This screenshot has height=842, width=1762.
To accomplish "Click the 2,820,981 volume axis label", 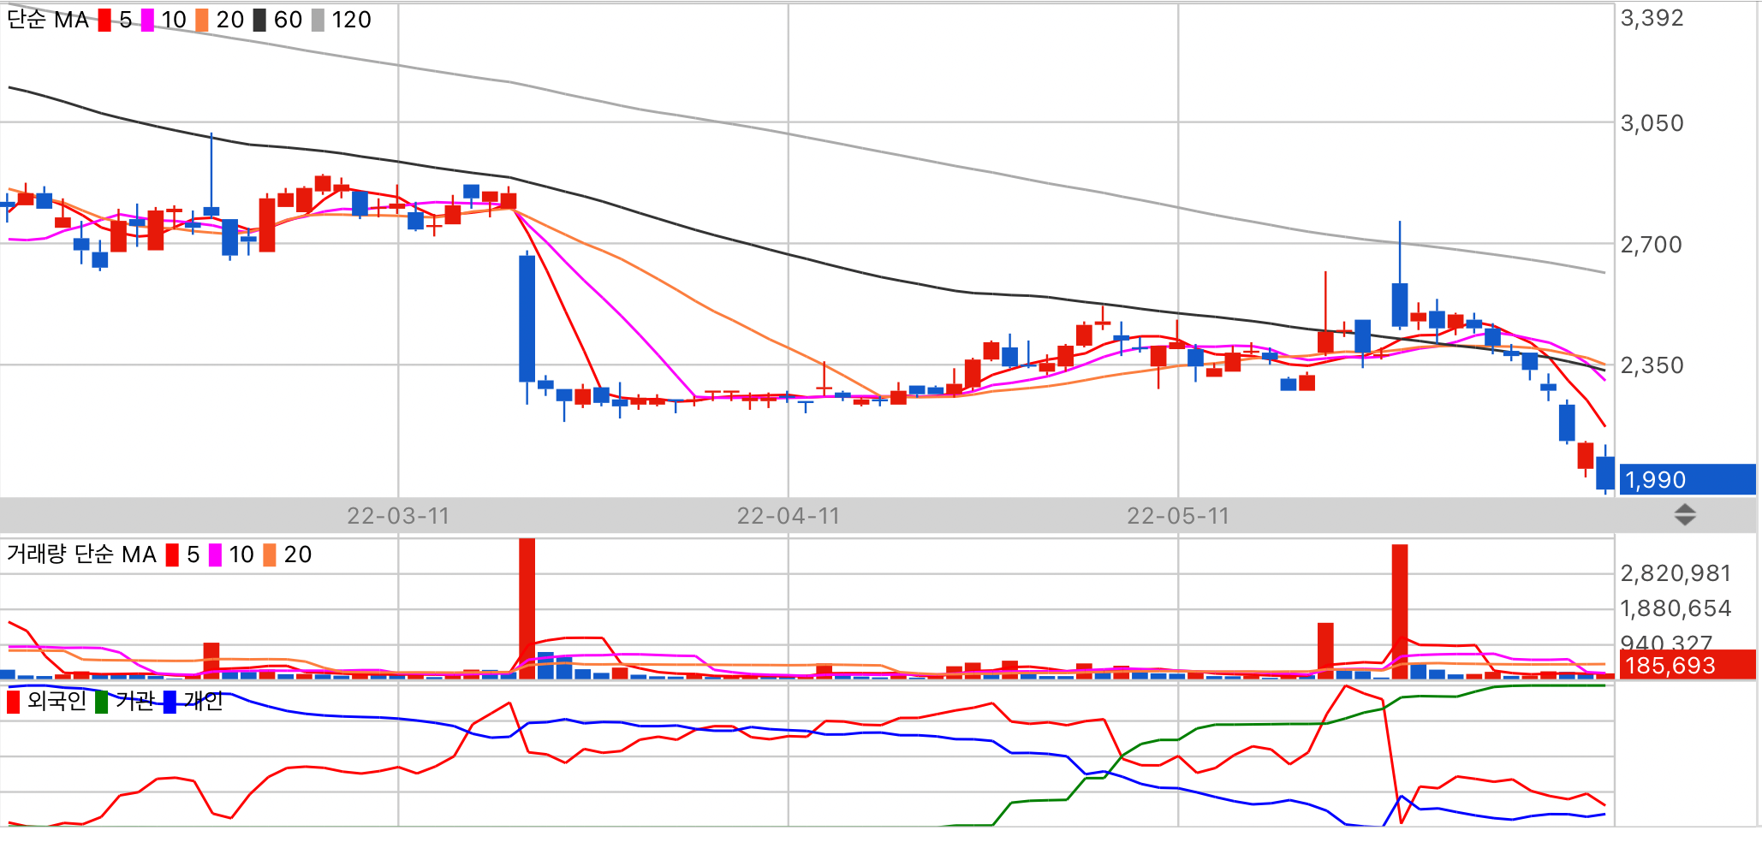I will tap(1676, 573).
